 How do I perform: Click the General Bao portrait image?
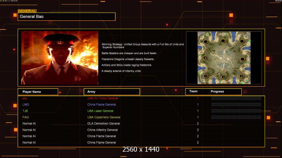pos(60,58)
